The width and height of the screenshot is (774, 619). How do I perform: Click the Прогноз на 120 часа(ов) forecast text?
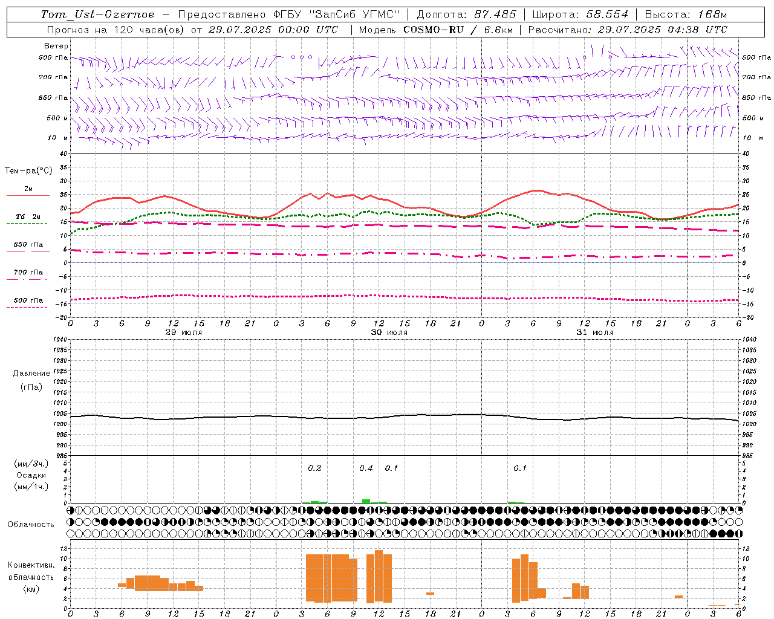click(116, 30)
